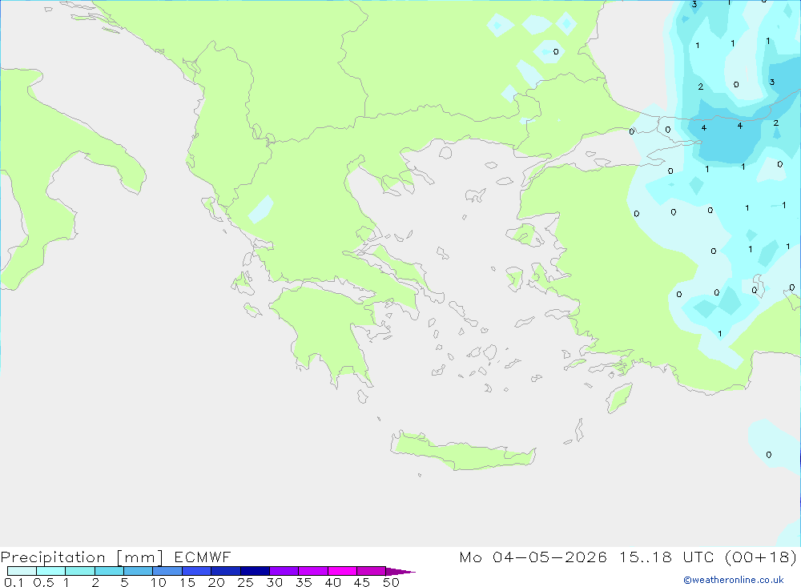Screen dimensions: 801x587
Task: Click the date 'Mo 04-05-2026' text
Action: [533, 557]
